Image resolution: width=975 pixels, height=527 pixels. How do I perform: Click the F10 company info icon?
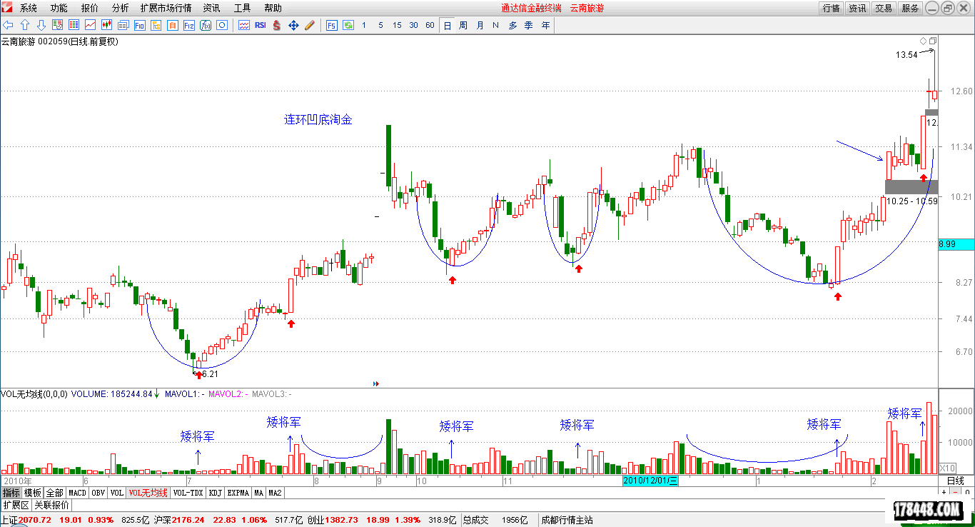pyautogui.click(x=139, y=25)
